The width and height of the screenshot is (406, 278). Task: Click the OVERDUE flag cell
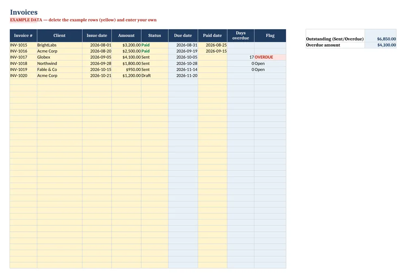tap(270, 57)
